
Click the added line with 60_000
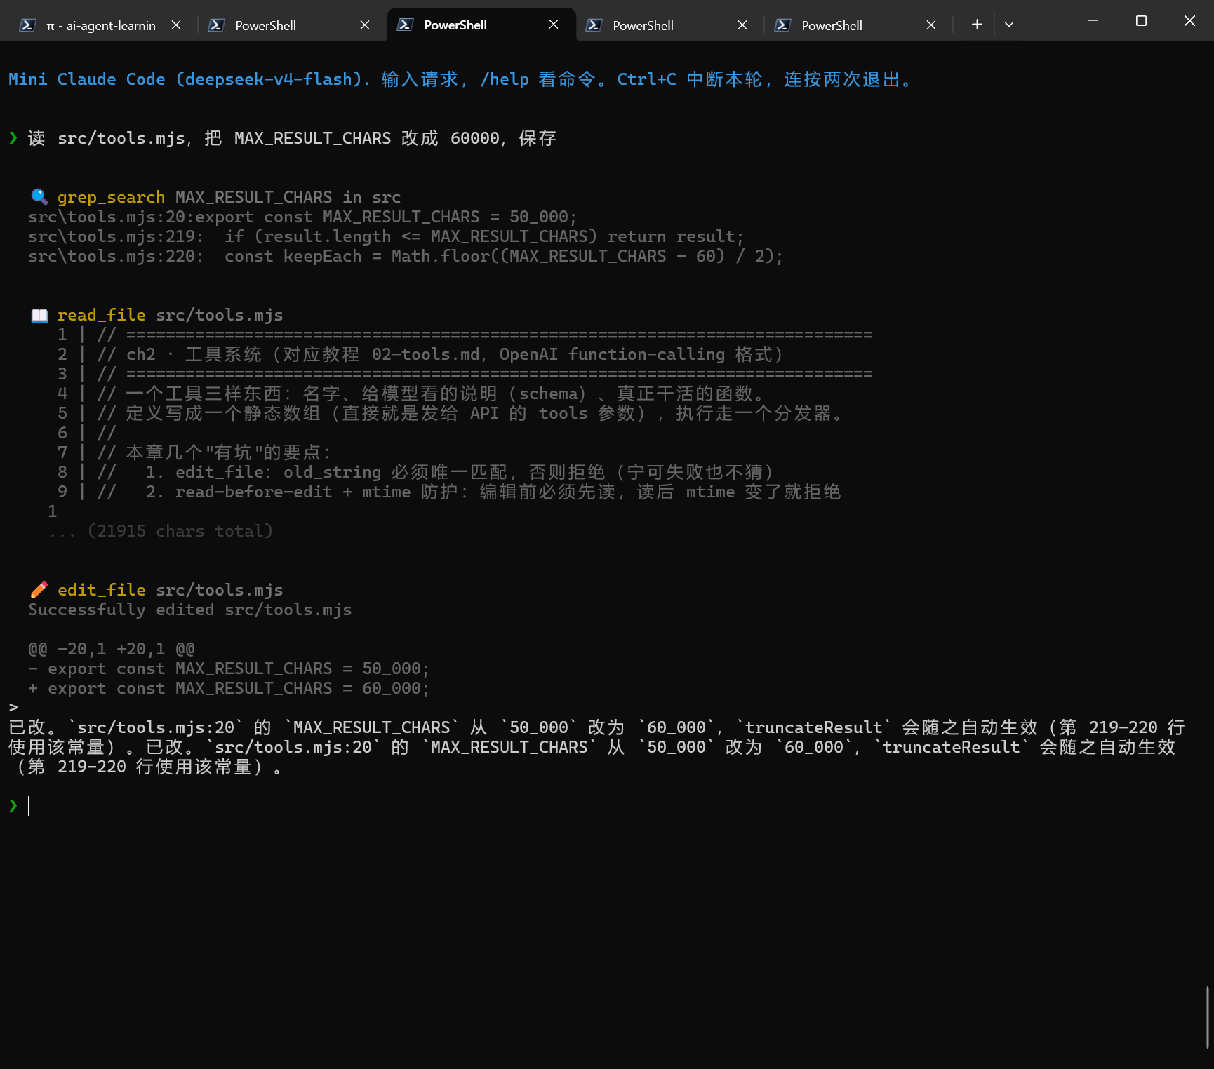tap(229, 688)
